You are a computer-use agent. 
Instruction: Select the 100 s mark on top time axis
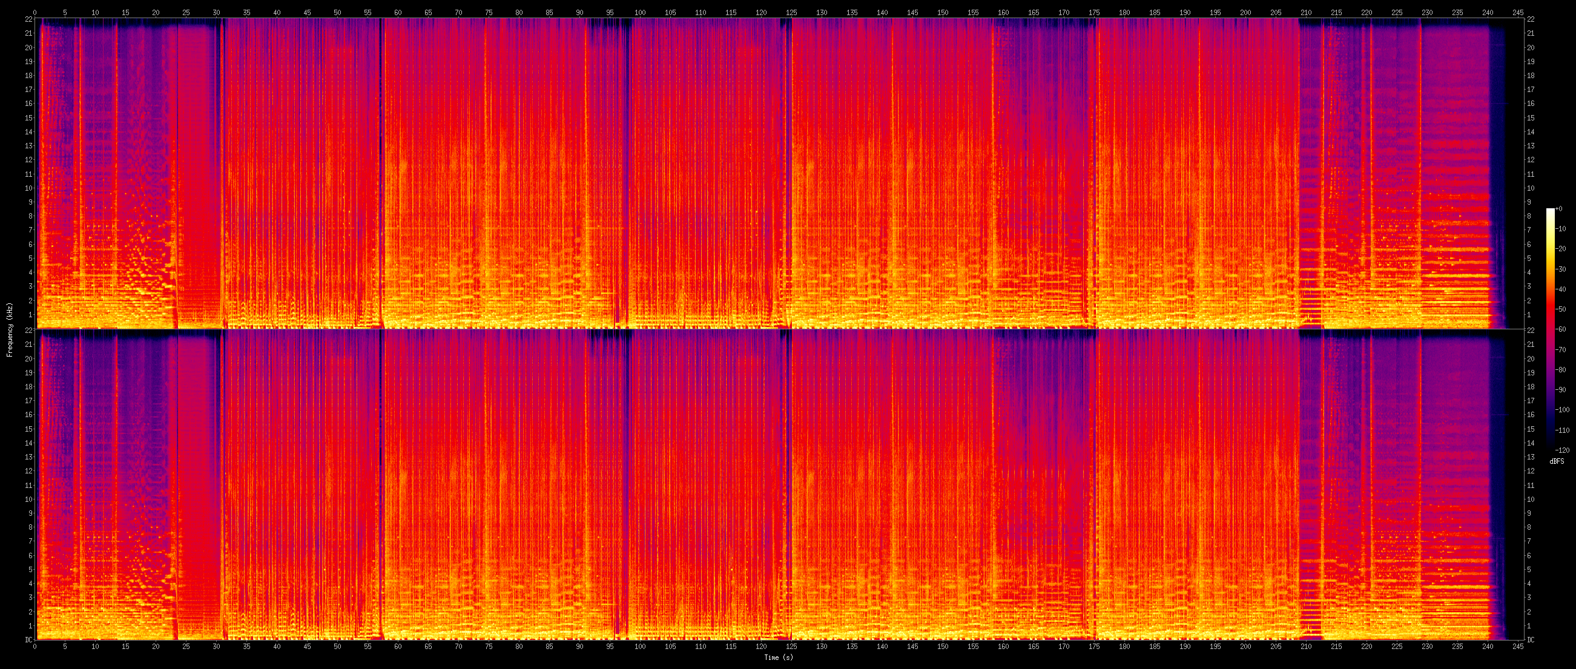pyautogui.click(x=640, y=12)
